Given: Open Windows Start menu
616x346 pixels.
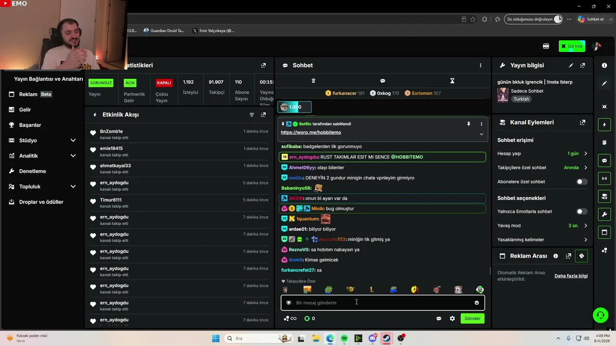Looking at the screenshot, I should tap(216, 338).
